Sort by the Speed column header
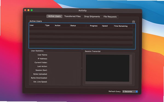Screen dimensions: 164x102 [108, 26]
